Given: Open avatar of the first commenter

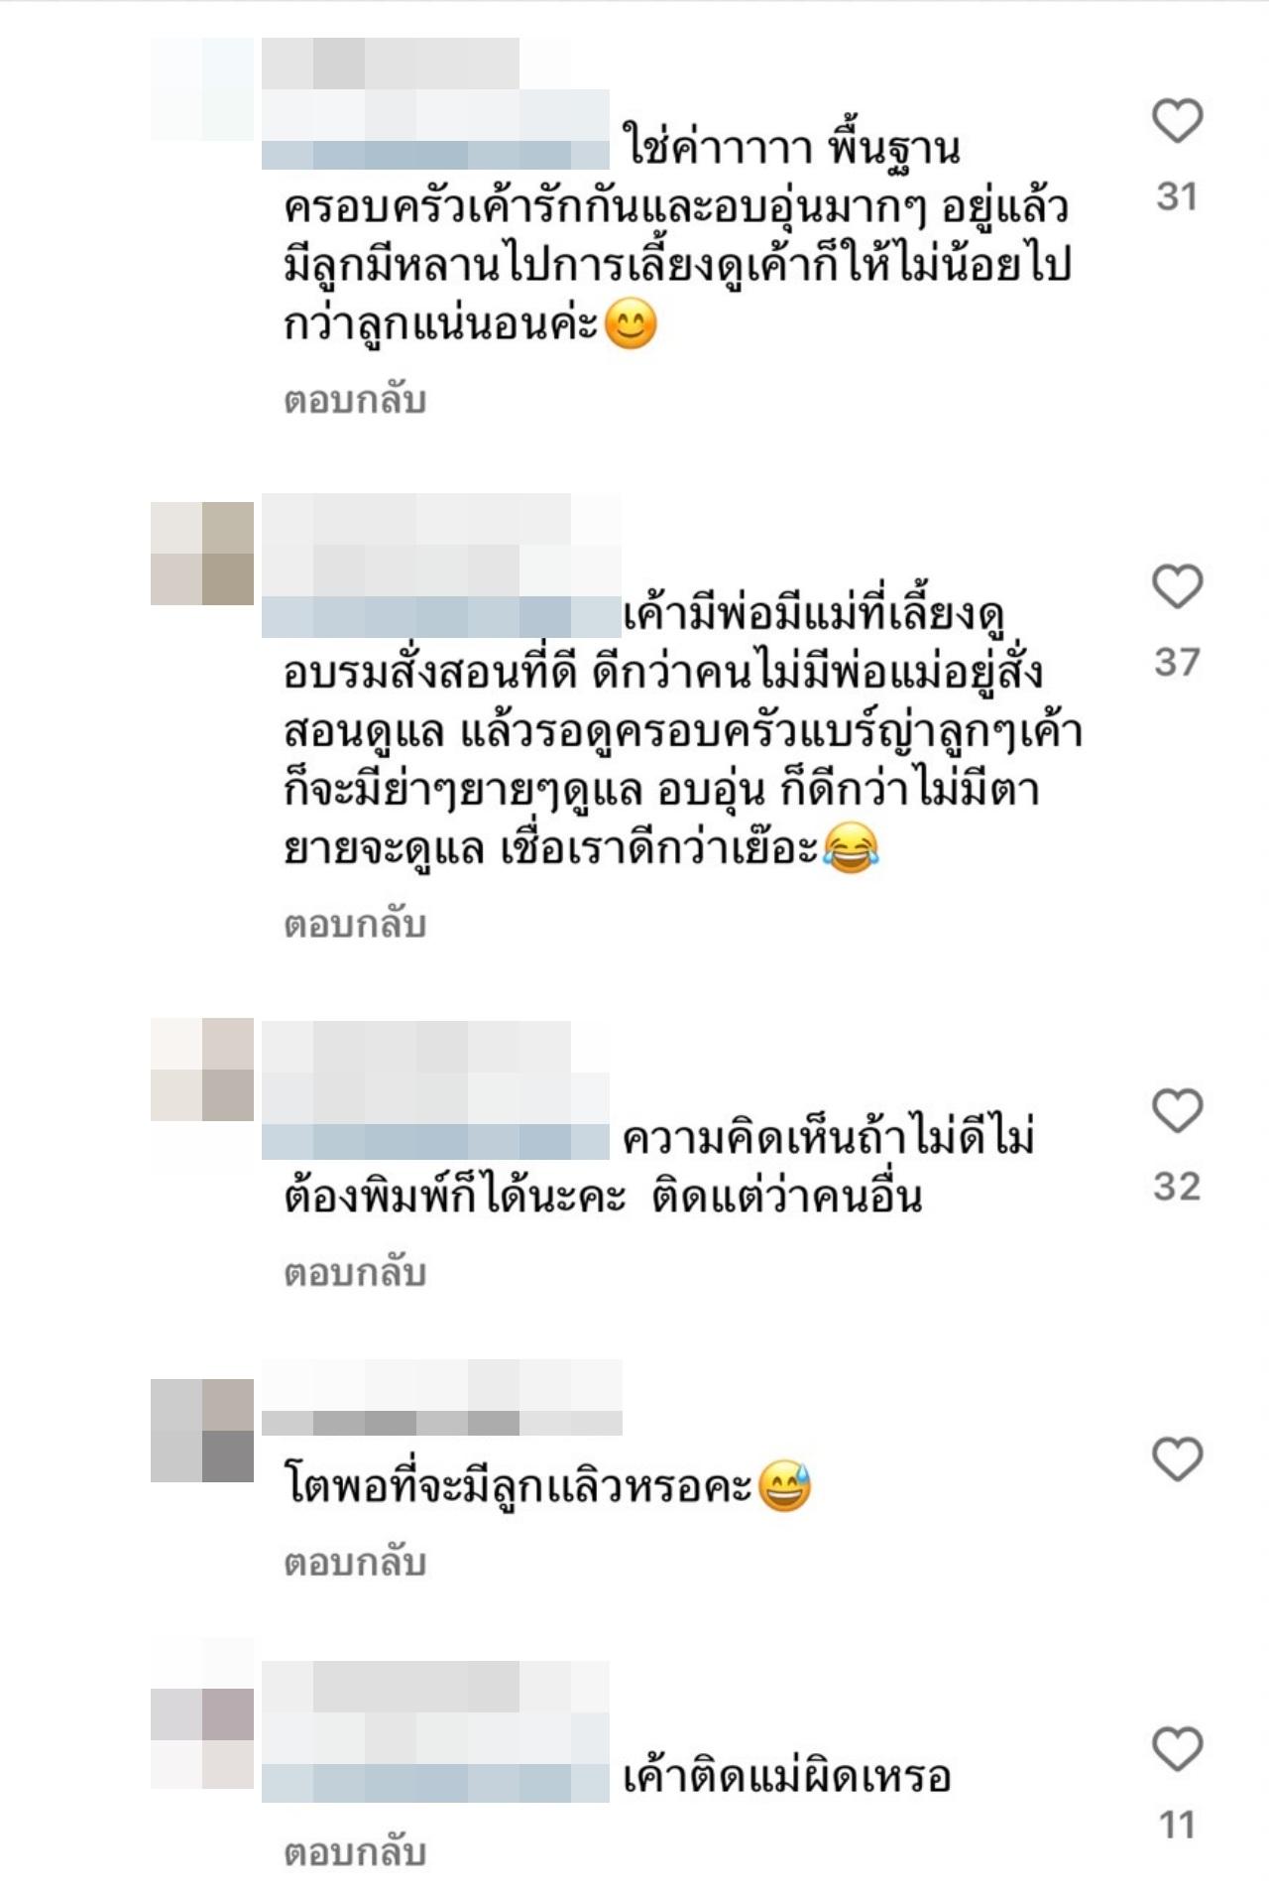Looking at the screenshot, I should tap(202, 89).
